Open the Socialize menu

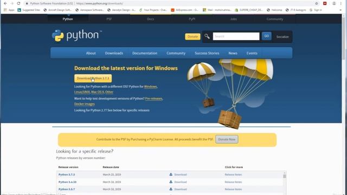tap(282, 37)
